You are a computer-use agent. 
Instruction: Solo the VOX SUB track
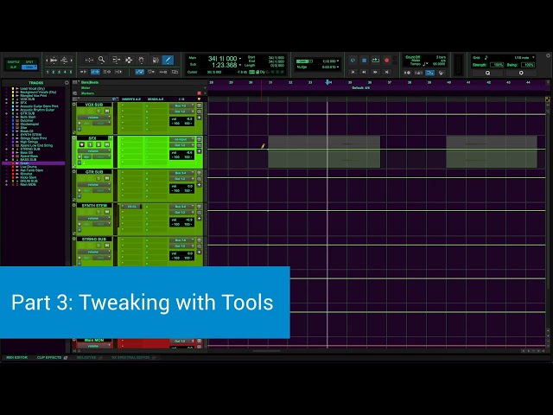(x=99, y=112)
